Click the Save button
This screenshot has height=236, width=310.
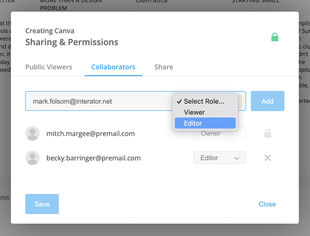tap(42, 204)
